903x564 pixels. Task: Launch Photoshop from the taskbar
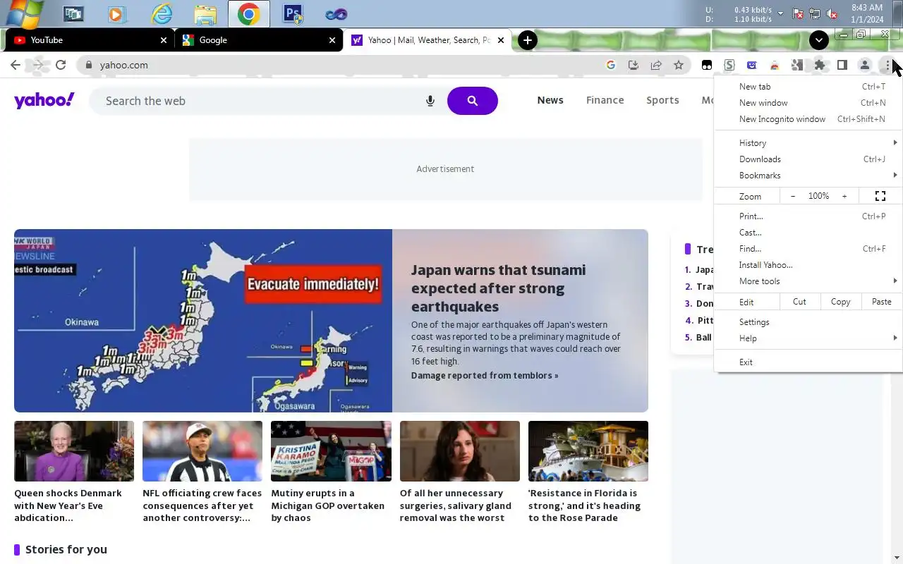pyautogui.click(x=293, y=13)
